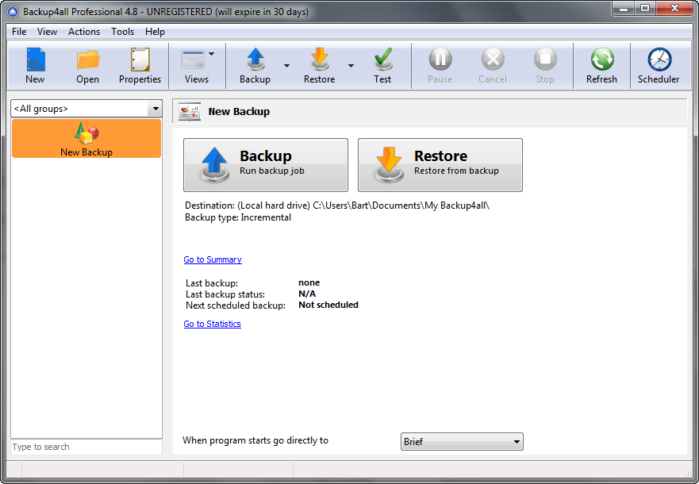
Task: Close the Backup4all window
Action: (x=674, y=9)
